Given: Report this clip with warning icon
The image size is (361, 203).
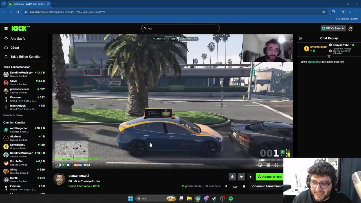Looking at the screenshot, I should [244, 186].
